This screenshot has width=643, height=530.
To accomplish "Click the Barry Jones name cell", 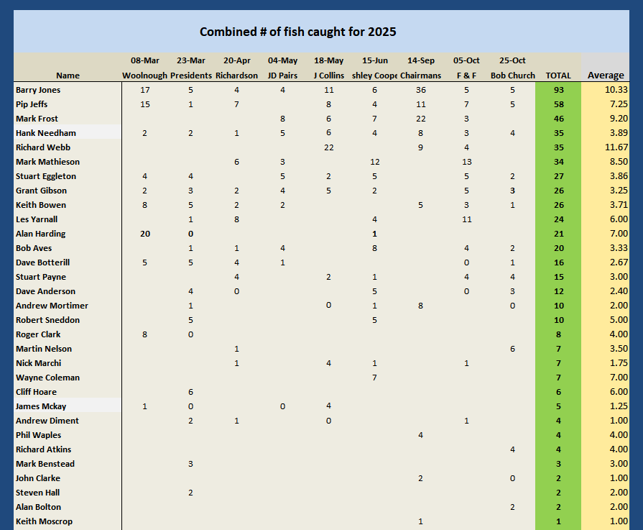I will tap(38, 90).
